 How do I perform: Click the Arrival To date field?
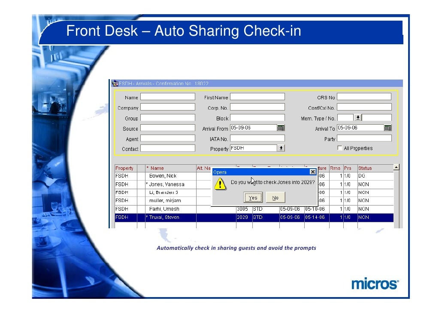(360, 128)
